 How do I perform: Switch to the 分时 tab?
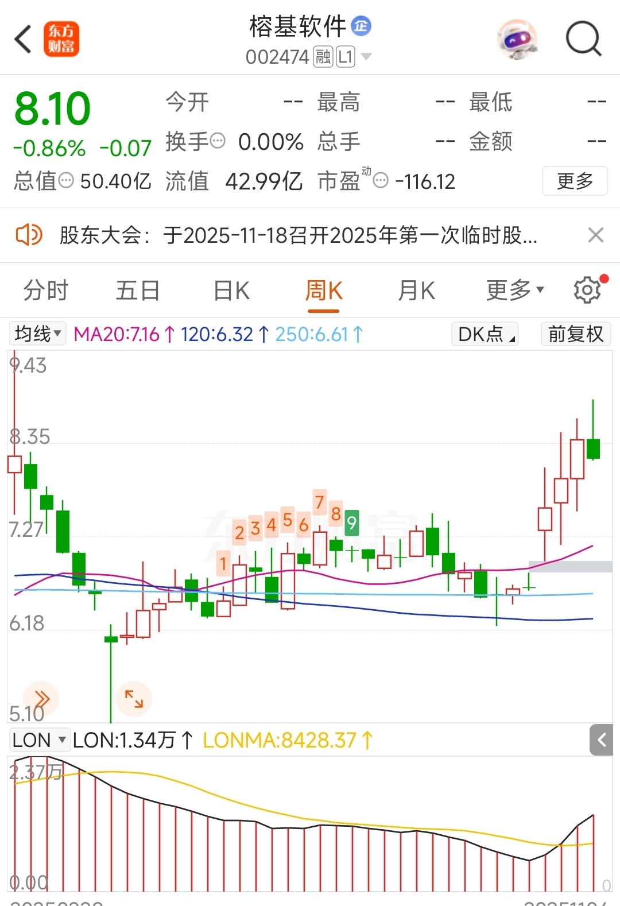click(46, 291)
